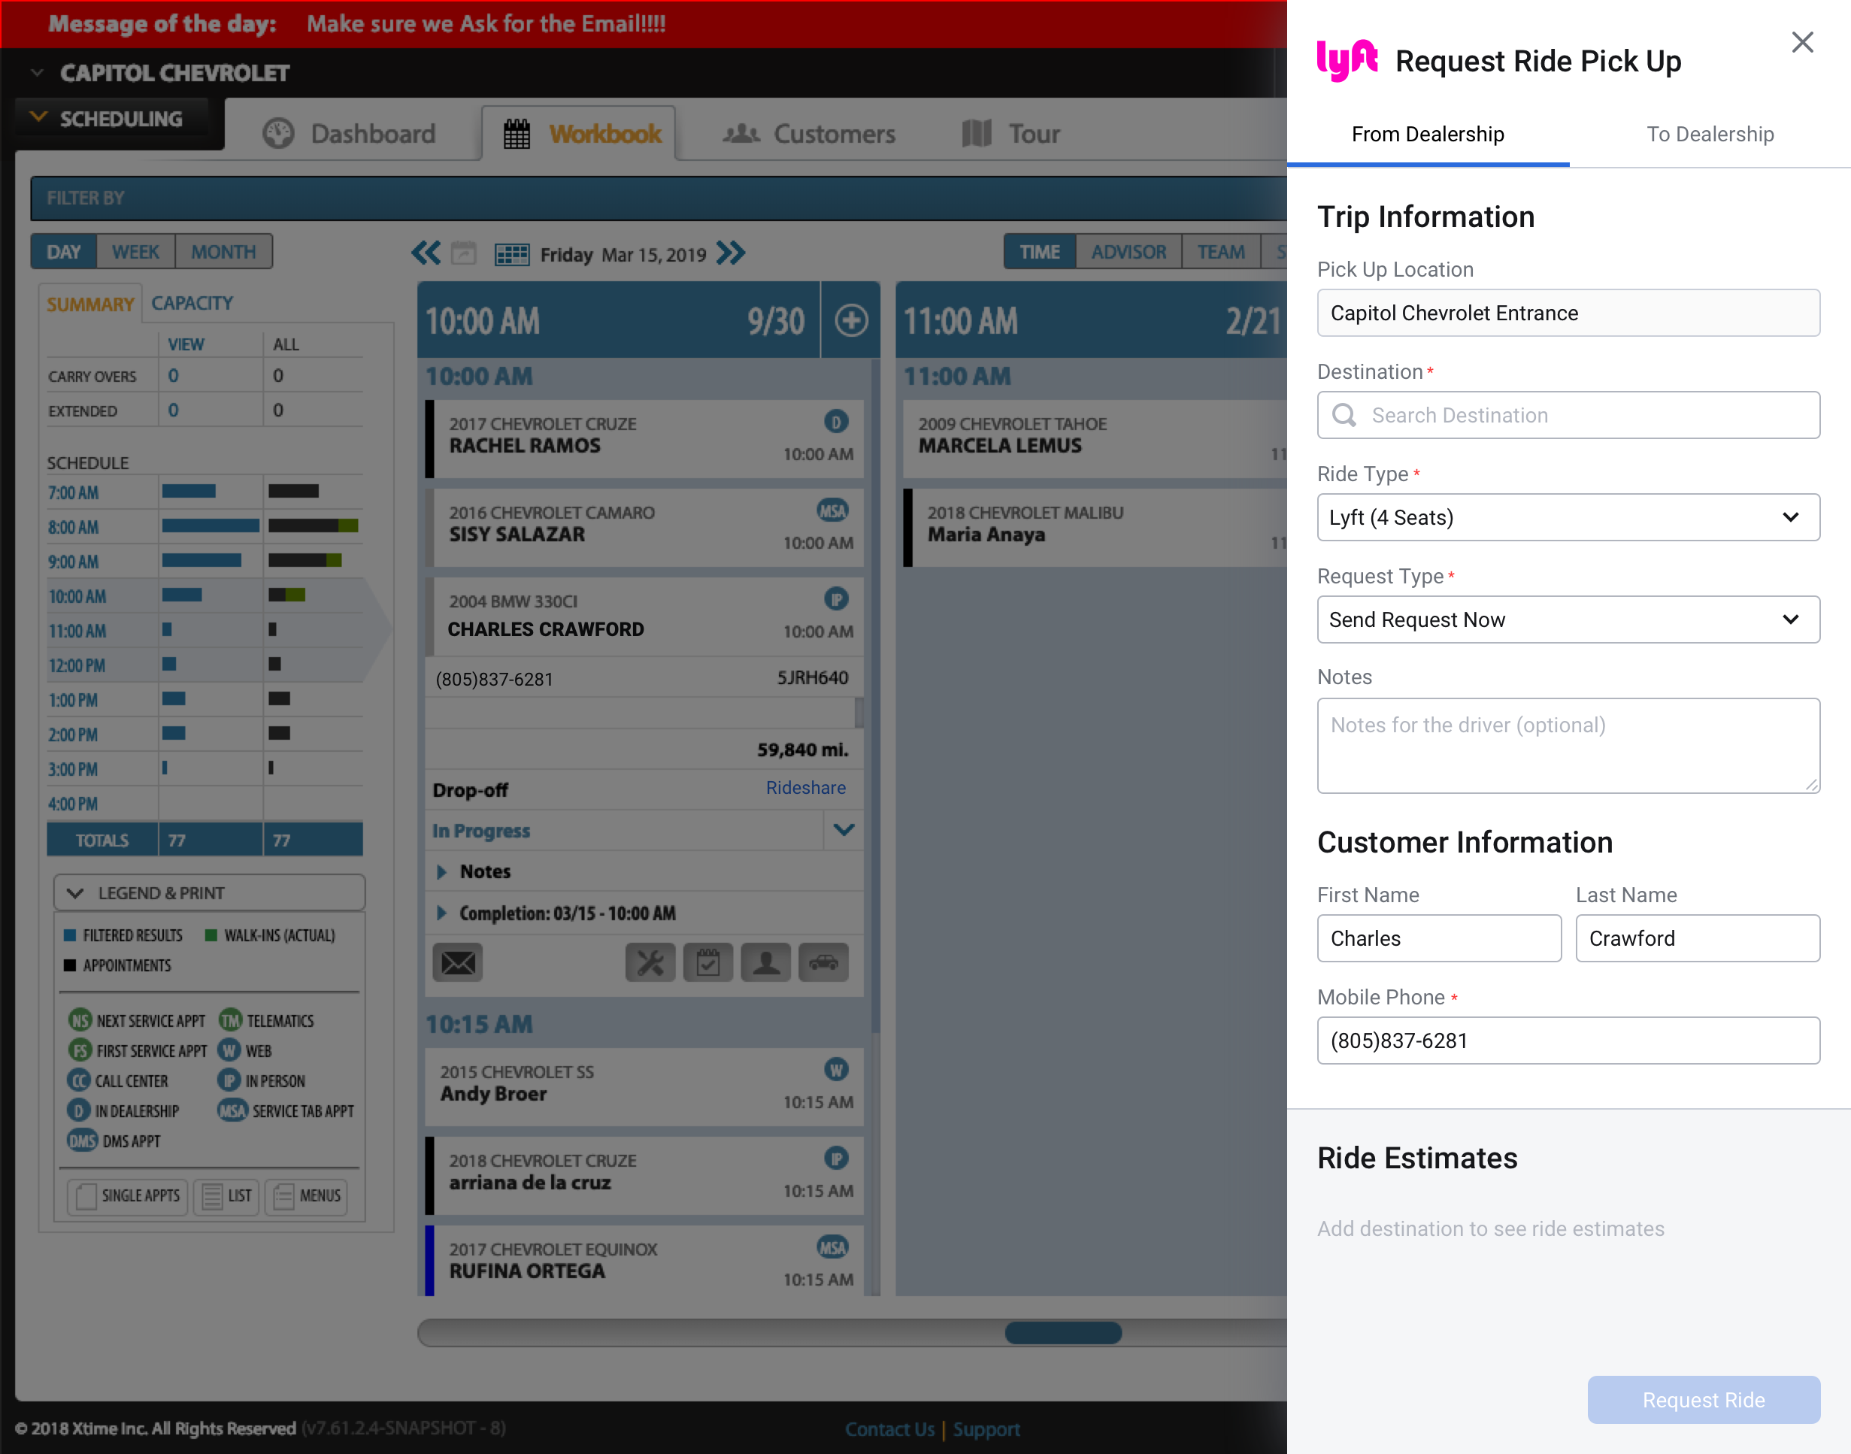
Task: Click the In Person icon on arriana de la cruz
Action: pos(836,1158)
